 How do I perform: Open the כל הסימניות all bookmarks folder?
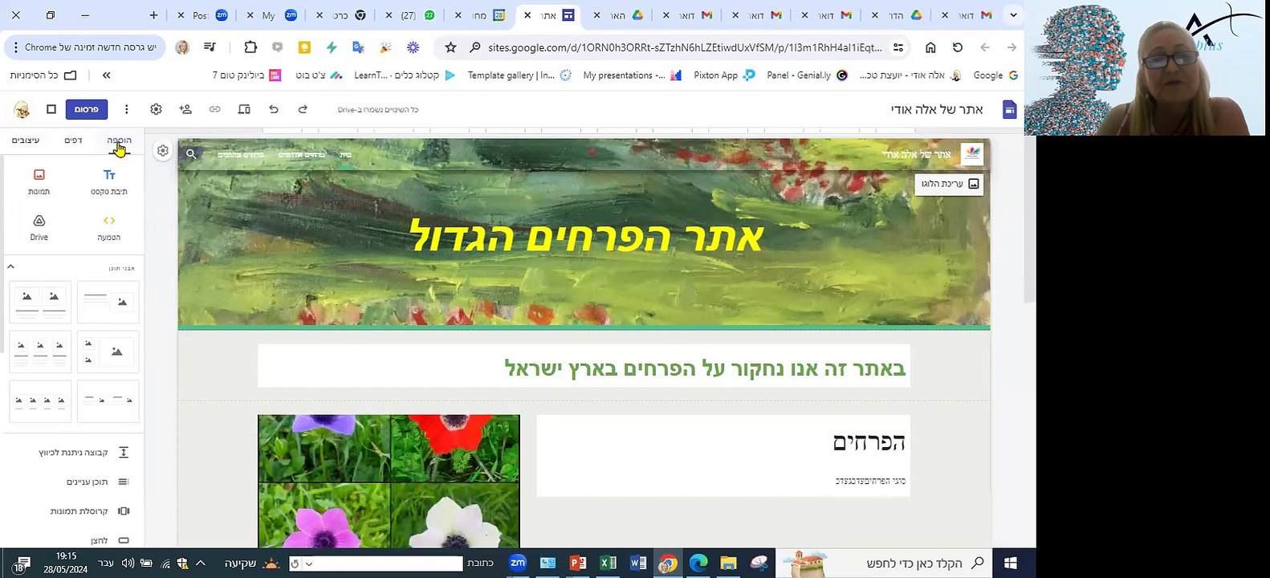point(43,75)
